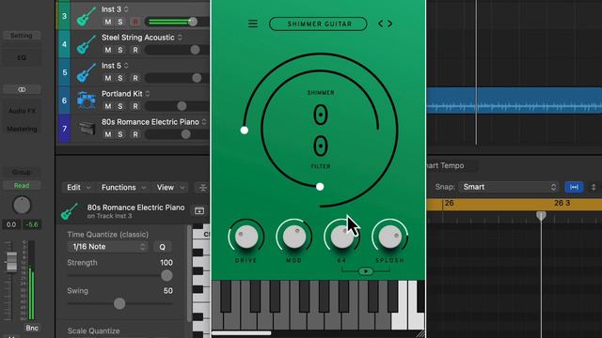Open the Snap Smart dropdown

coord(509,187)
